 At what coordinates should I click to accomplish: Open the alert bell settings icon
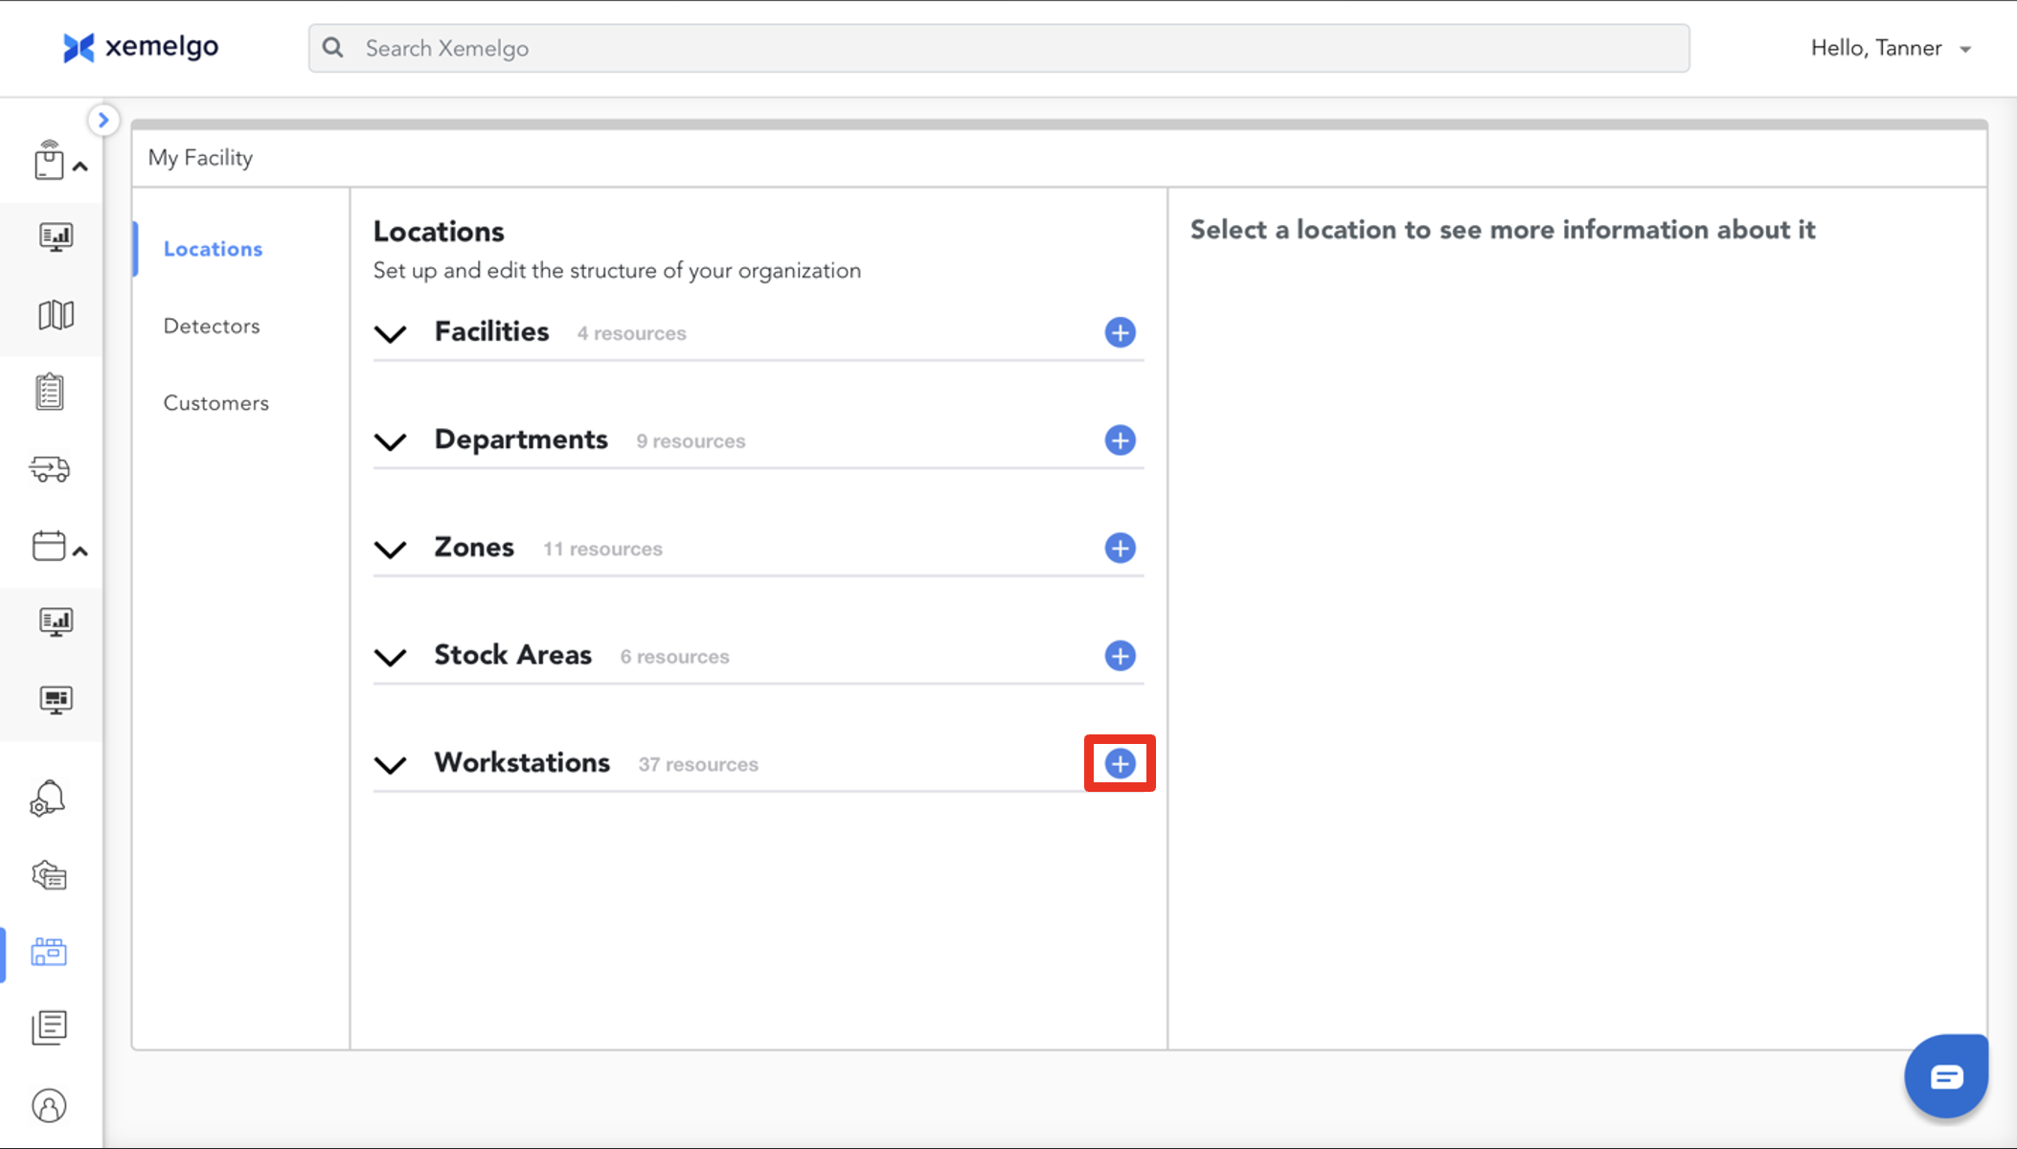click(x=48, y=799)
